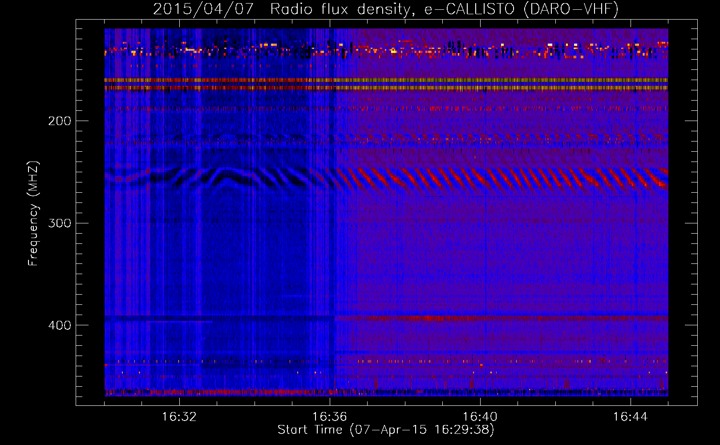Click the 16:36 time tick label
The width and height of the screenshot is (720, 445).
pyautogui.click(x=329, y=417)
